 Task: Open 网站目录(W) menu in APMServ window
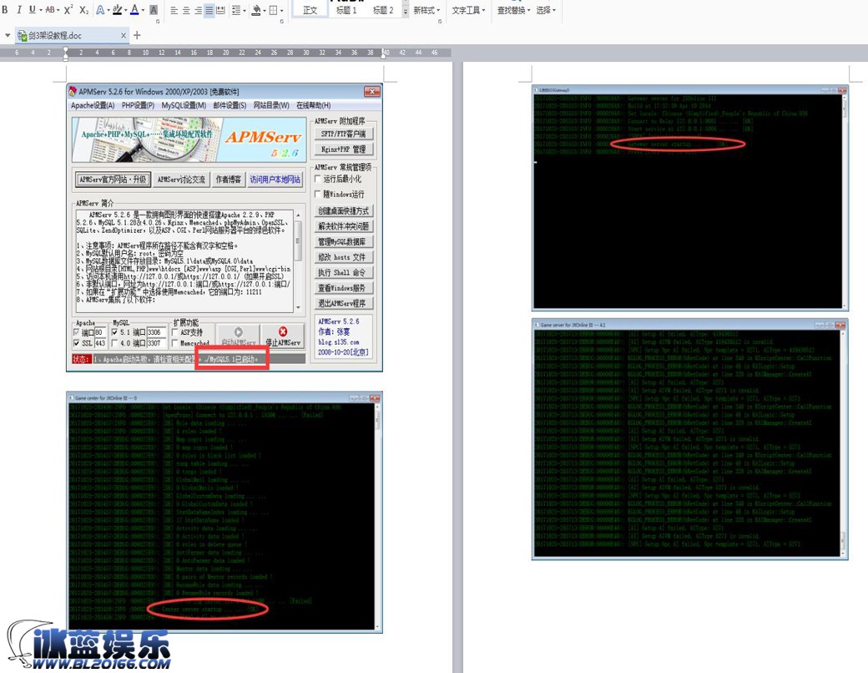coord(271,105)
